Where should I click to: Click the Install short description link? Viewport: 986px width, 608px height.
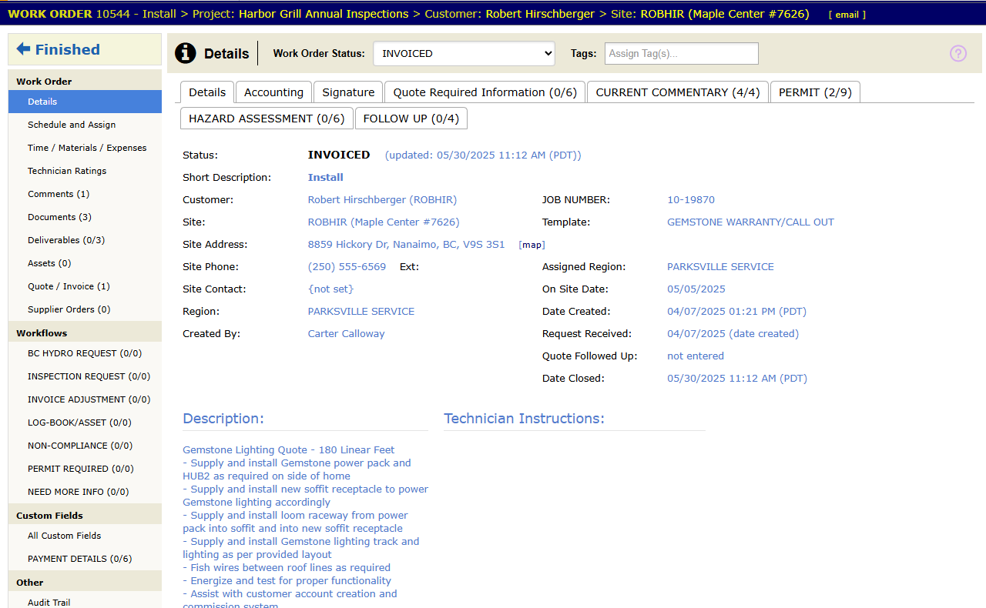326,178
